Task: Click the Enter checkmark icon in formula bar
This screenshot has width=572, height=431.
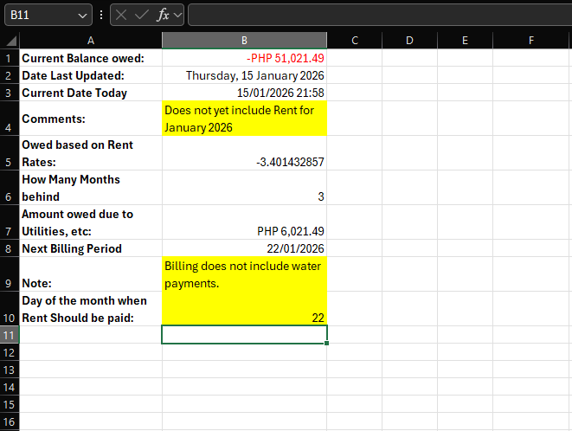Action: pyautogui.click(x=141, y=15)
